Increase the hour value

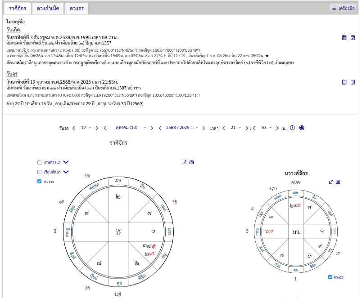coord(247,128)
